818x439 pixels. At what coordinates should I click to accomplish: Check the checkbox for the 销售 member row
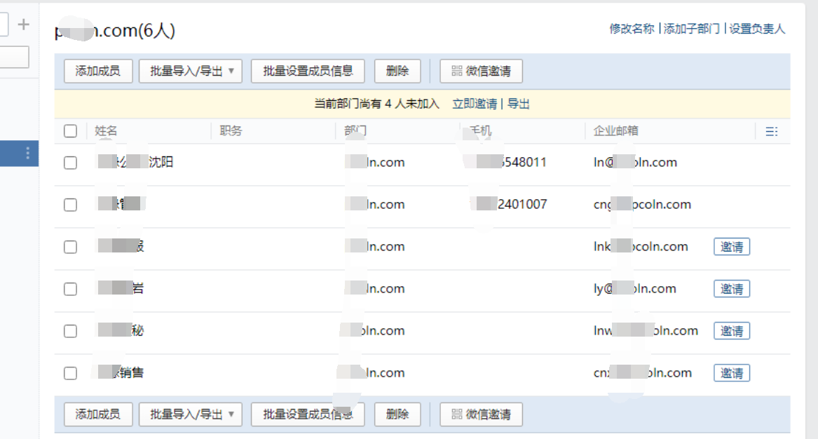pos(70,373)
